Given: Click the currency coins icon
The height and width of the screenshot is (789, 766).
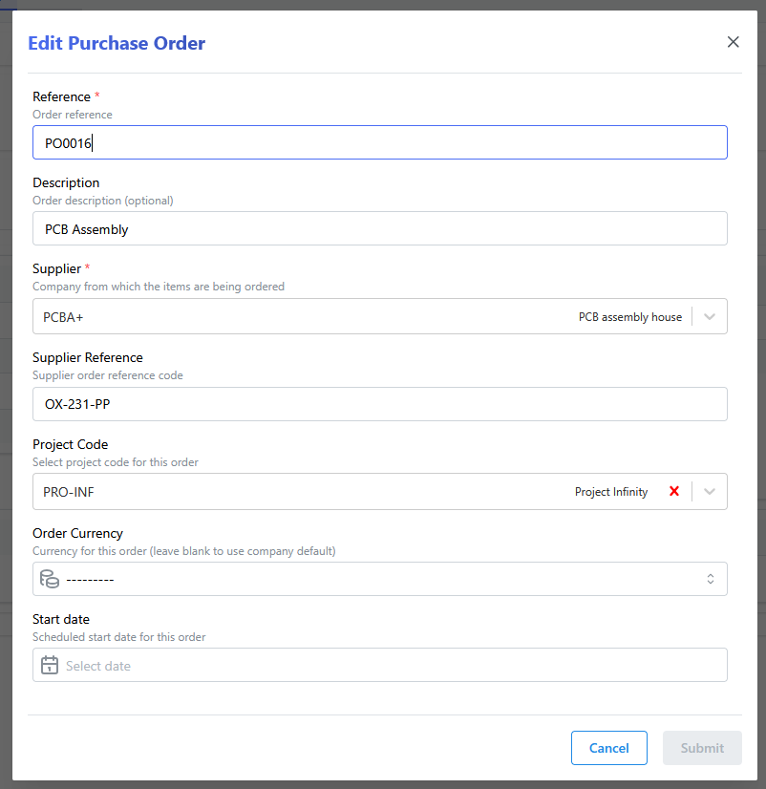Looking at the screenshot, I should tap(50, 579).
